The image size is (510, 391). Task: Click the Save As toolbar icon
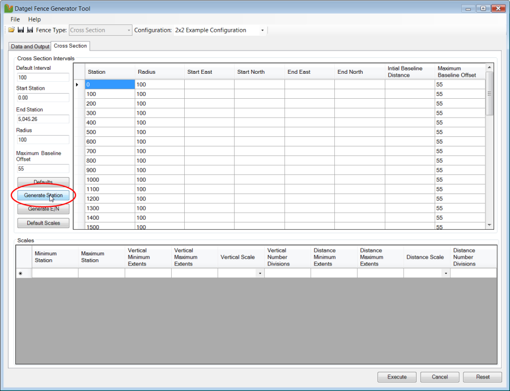point(29,30)
